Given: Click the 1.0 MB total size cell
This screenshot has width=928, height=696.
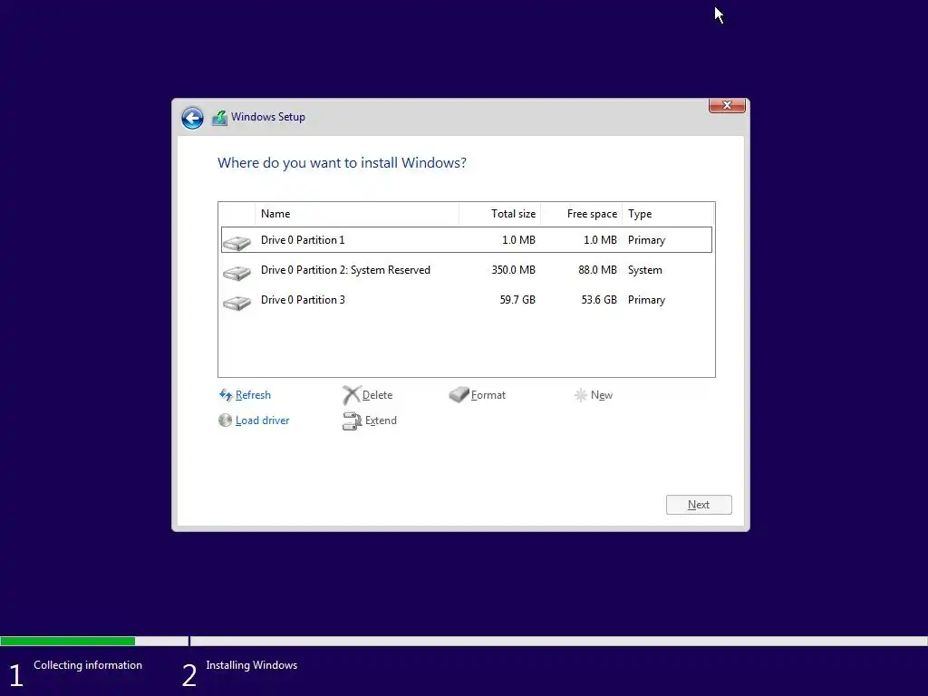Looking at the screenshot, I should tap(518, 239).
